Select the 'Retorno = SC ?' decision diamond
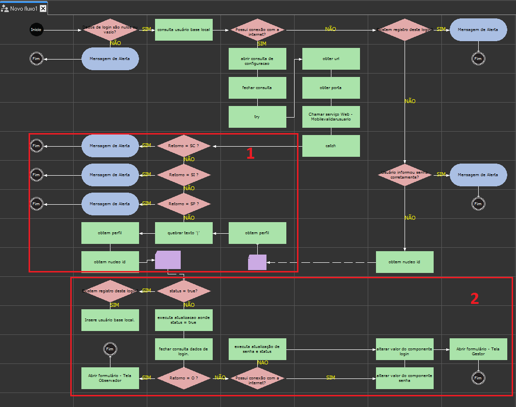This screenshot has width=516, height=407. tap(184, 146)
